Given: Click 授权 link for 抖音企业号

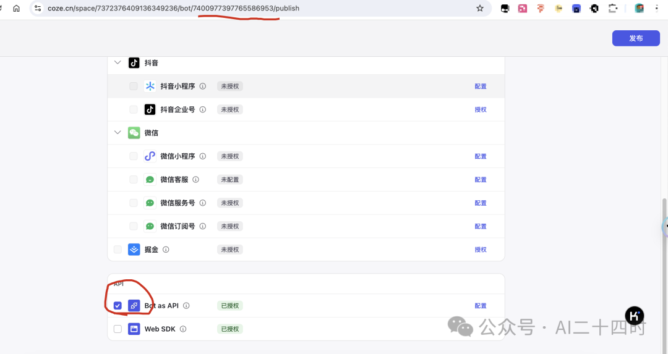Looking at the screenshot, I should coord(481,109).
